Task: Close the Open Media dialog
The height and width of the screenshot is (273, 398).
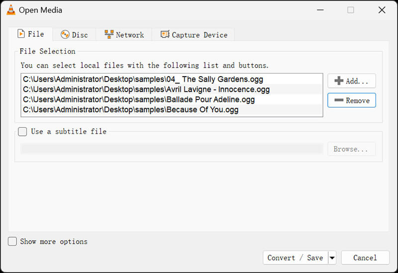Action: point(382,10)
